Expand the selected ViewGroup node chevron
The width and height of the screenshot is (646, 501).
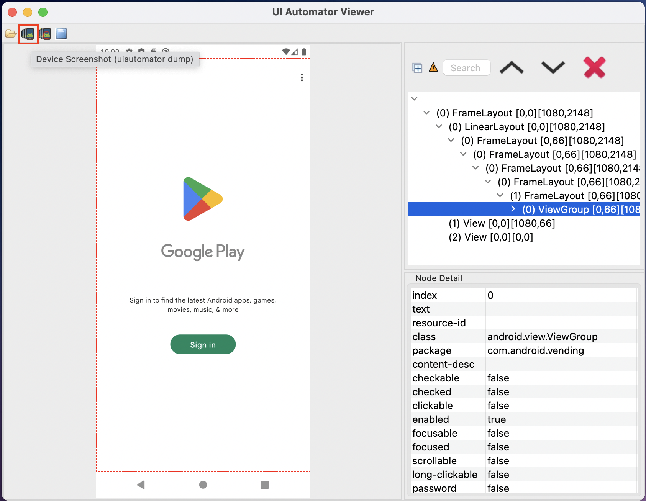point(513,209)
